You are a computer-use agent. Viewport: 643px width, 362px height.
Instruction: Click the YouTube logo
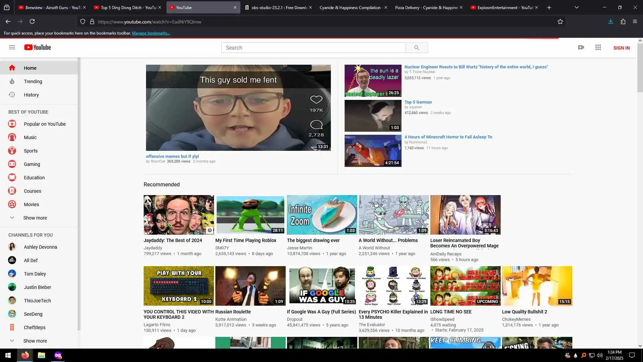tap(38, 47)
